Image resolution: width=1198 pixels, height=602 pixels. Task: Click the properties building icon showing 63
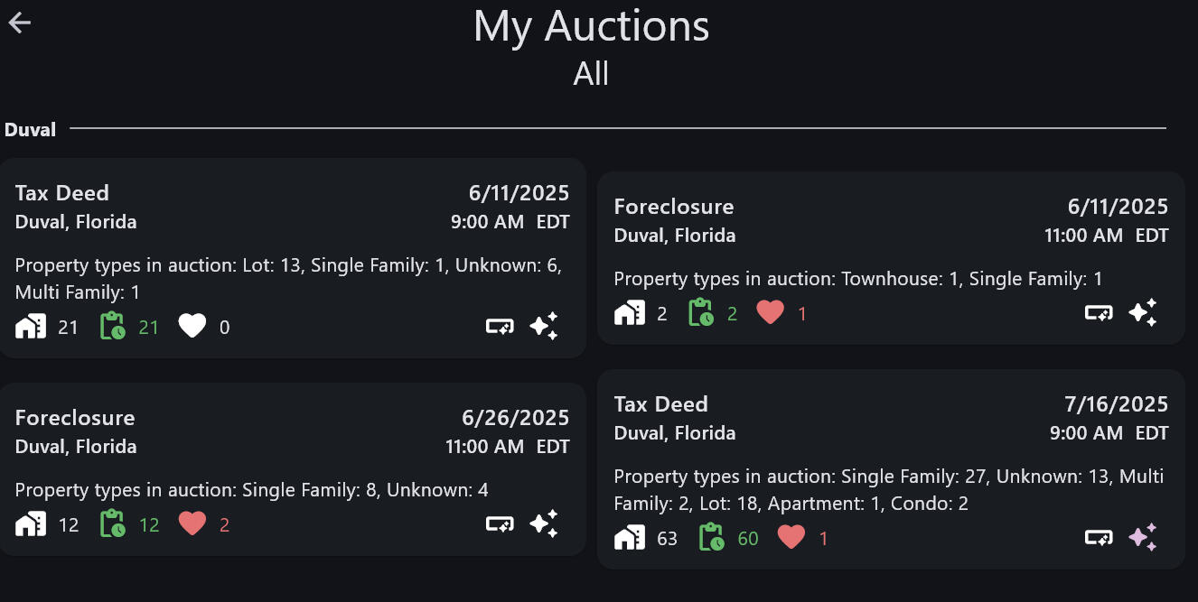pos(630,538)
